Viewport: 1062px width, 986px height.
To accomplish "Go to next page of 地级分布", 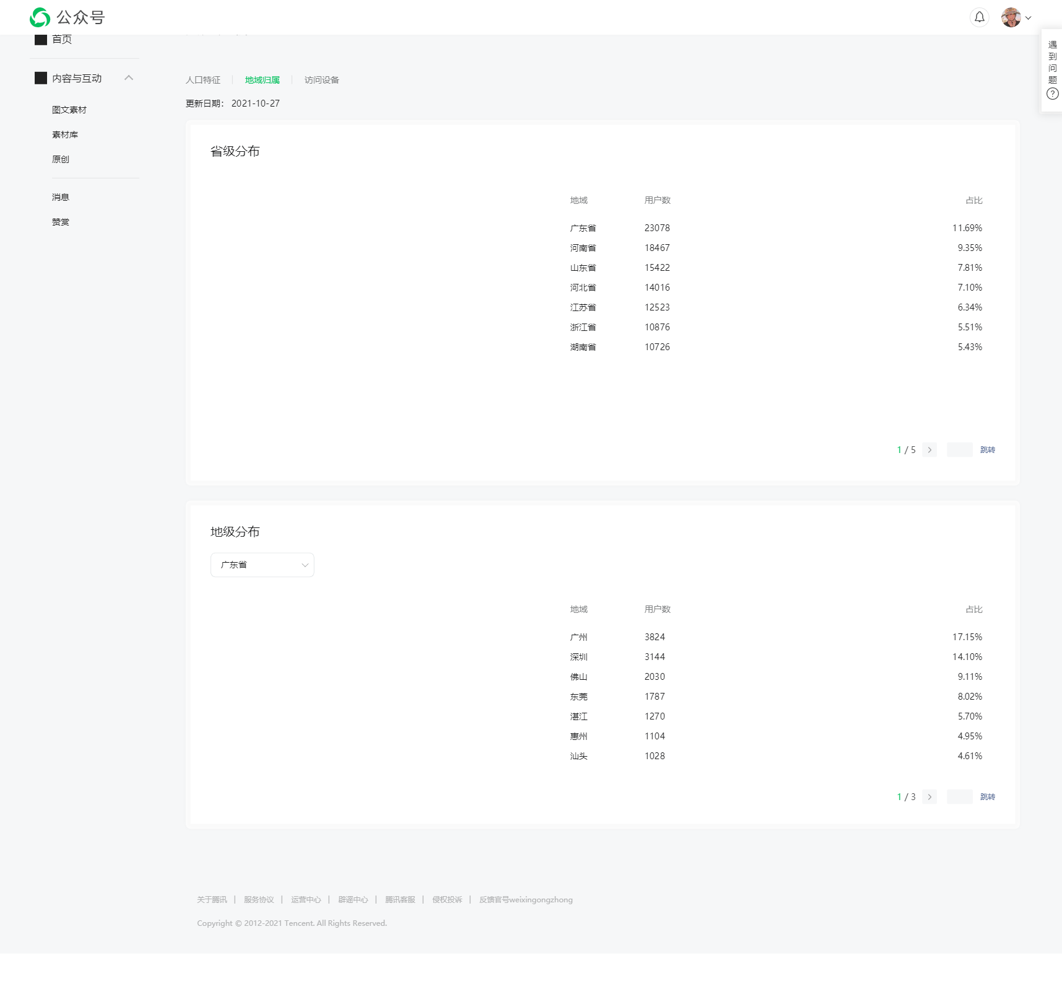I will tap(929, 797).
